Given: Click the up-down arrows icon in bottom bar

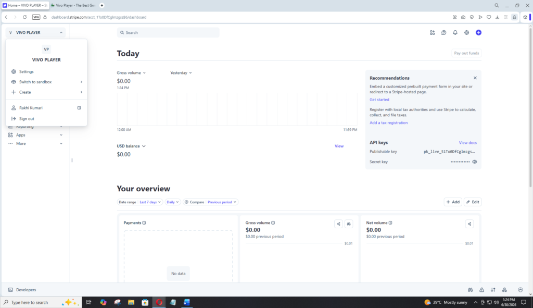Looking at the screenshot, I should click(493, 290).
